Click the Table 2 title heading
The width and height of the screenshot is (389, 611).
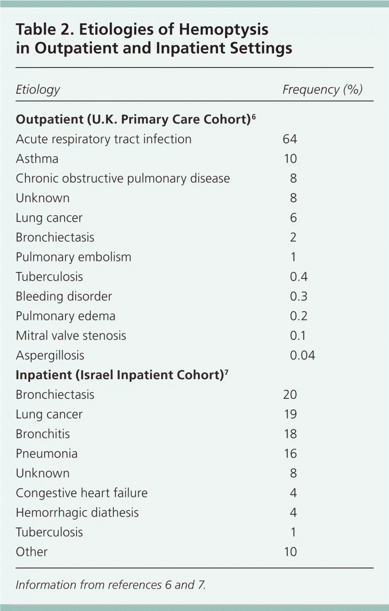[154, 38]
